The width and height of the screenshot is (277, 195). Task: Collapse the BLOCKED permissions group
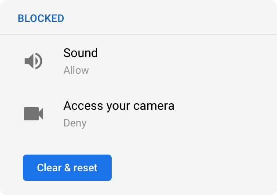tap(41, 18)
